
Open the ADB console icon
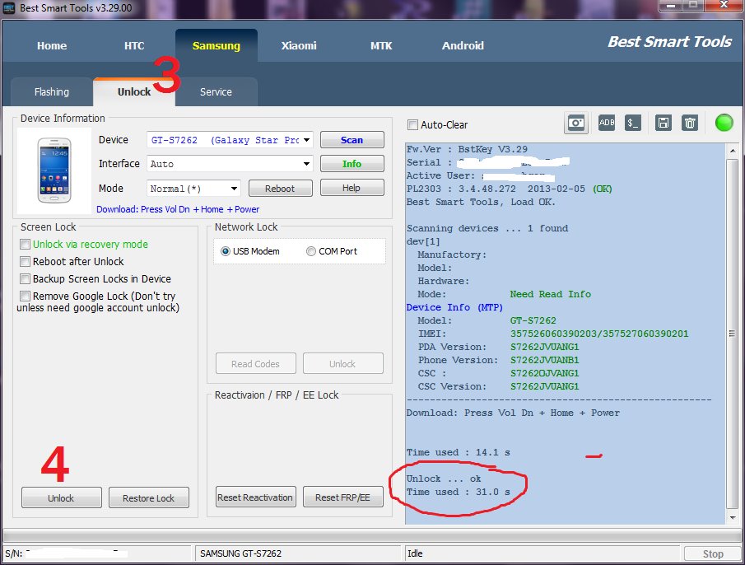607,123
